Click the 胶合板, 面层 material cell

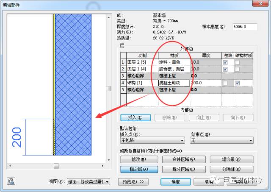tap(174, 69)
